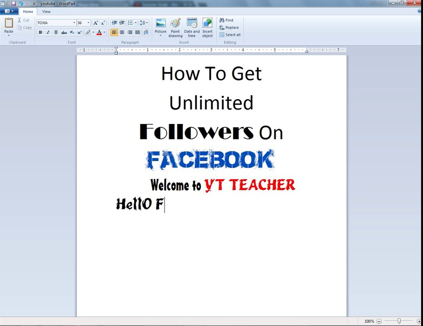This screenshot has height=326, width=423.
Task: Click Redo in the quick access toolbar
Action: (x=28, y=4)
